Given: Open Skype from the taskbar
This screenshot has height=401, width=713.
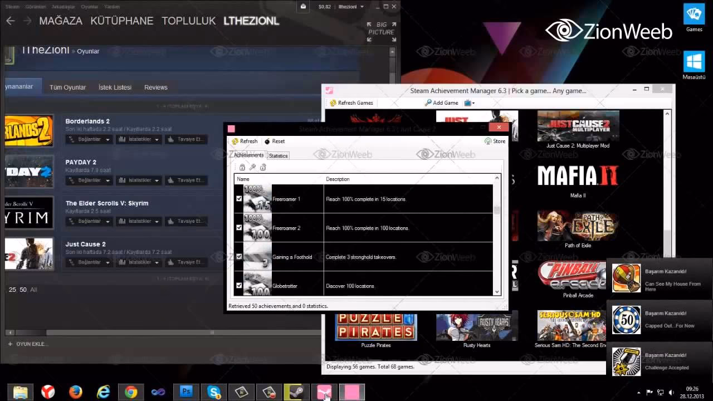Looking at the screenshot, I should [x=214, y=392].
